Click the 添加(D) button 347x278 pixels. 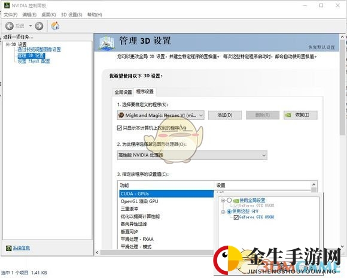tap(225, 115)
